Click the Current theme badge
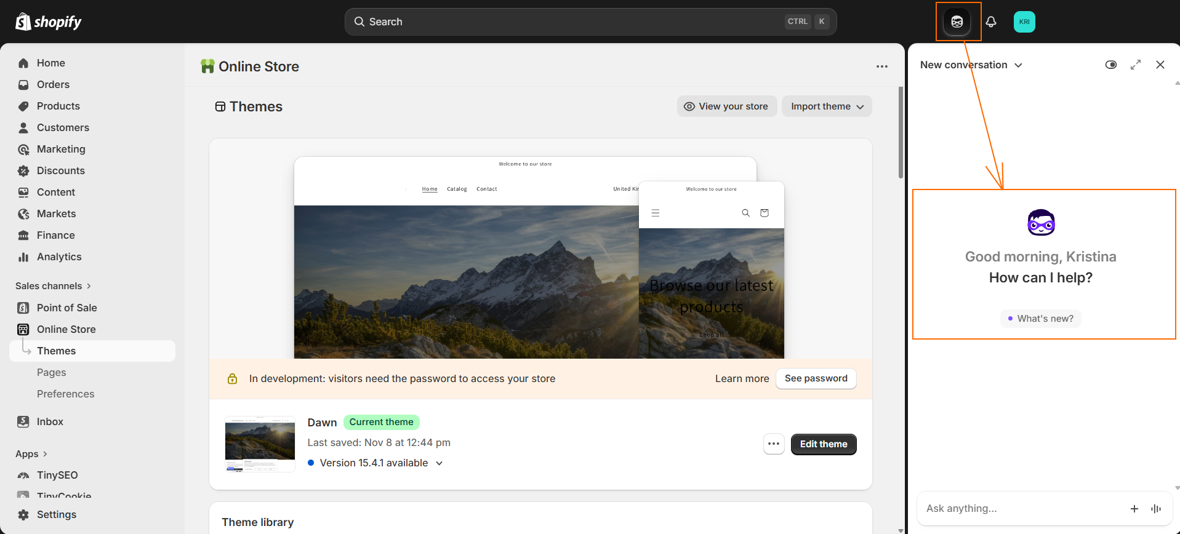The width and height of the screenshot is (1180, 534). tap(382, 422)
